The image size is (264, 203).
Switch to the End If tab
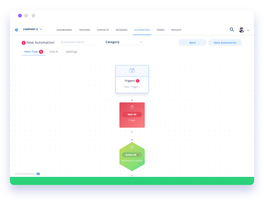tap(54, 52)
